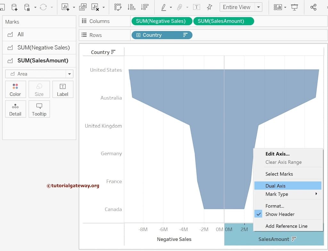Click the Fix Axes pin icon

click(209, 7)
